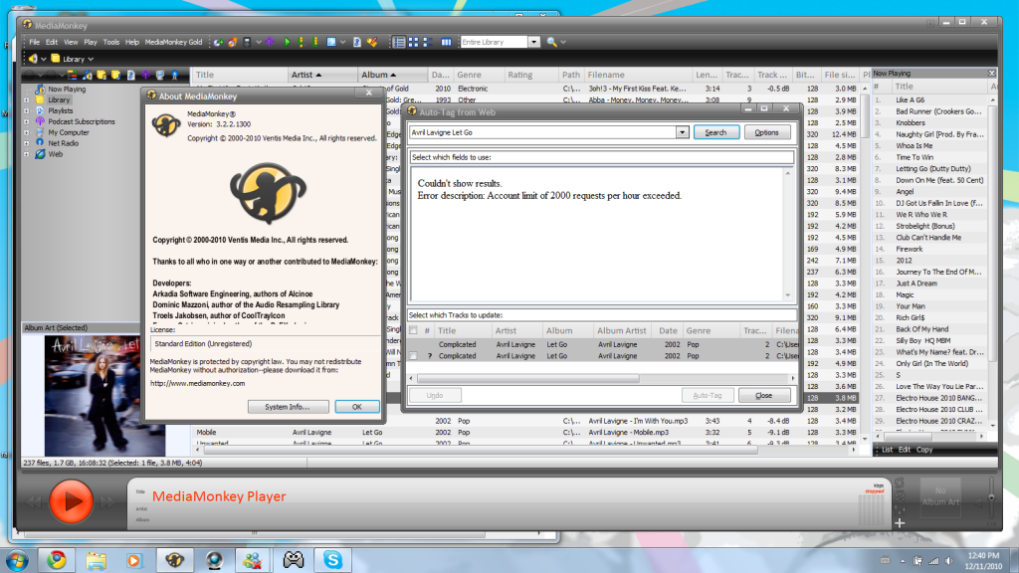Open the search icon's dropdown arrow
Screen dimensions: 1019x573
563,42
